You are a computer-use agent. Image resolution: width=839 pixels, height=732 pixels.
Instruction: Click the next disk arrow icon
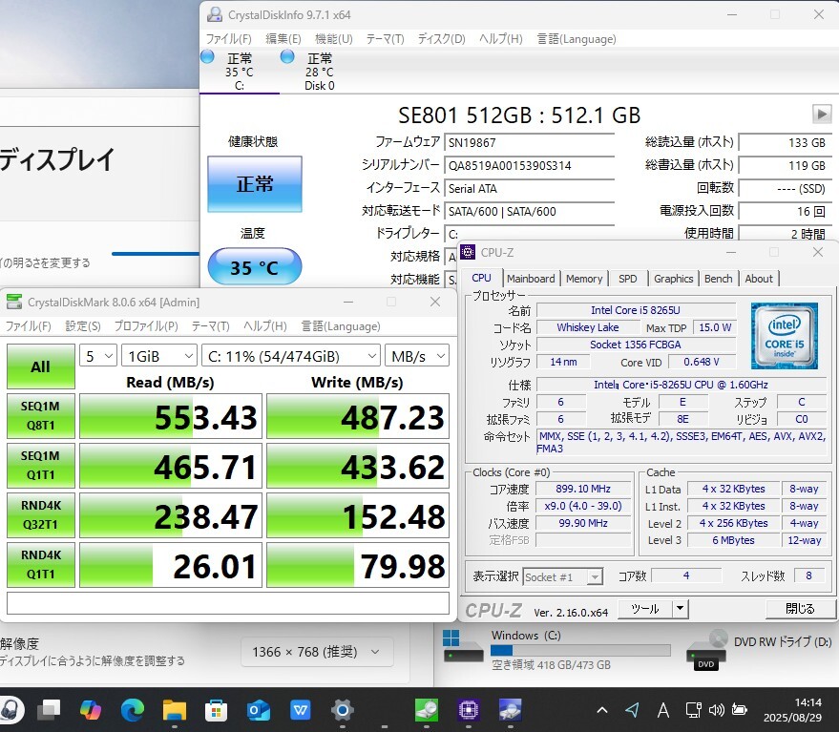click(x=822, y=115)
